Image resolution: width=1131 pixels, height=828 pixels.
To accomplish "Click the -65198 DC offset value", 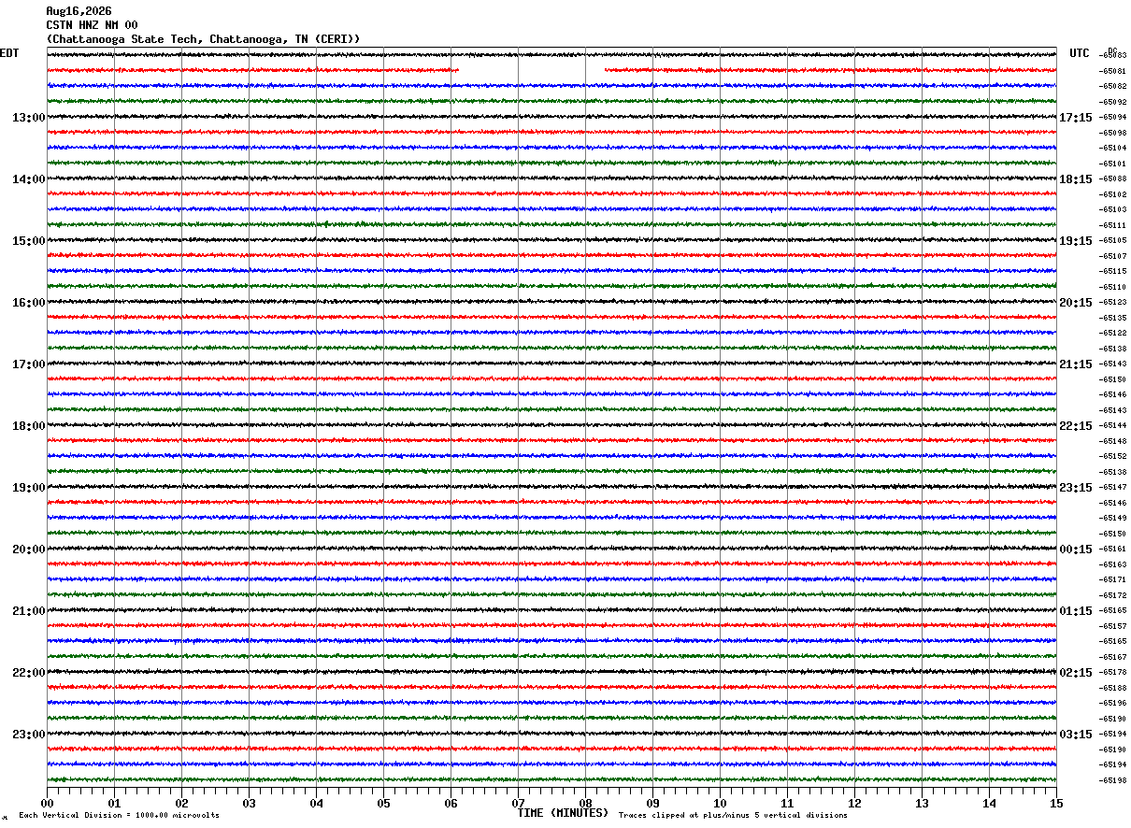I will point(1112,780).
